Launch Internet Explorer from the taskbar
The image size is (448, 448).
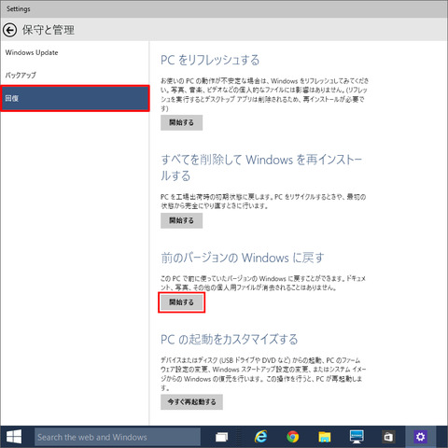(x=261, y=437)
